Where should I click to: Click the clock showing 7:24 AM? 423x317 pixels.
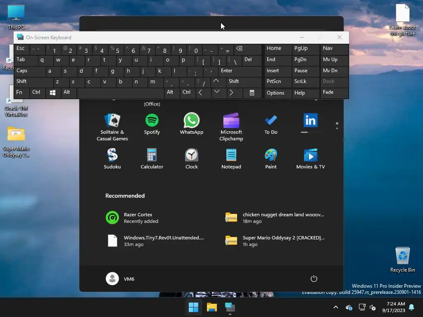(394, 307)
